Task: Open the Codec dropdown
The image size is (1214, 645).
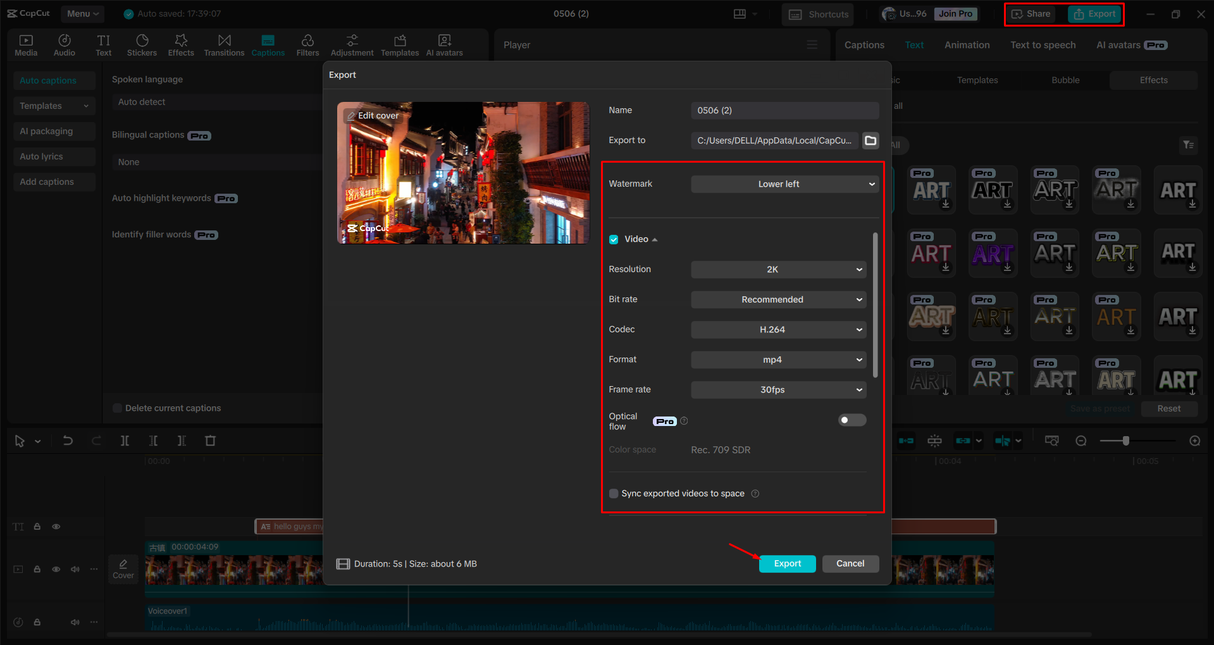Action: click(x=778, y=330)
